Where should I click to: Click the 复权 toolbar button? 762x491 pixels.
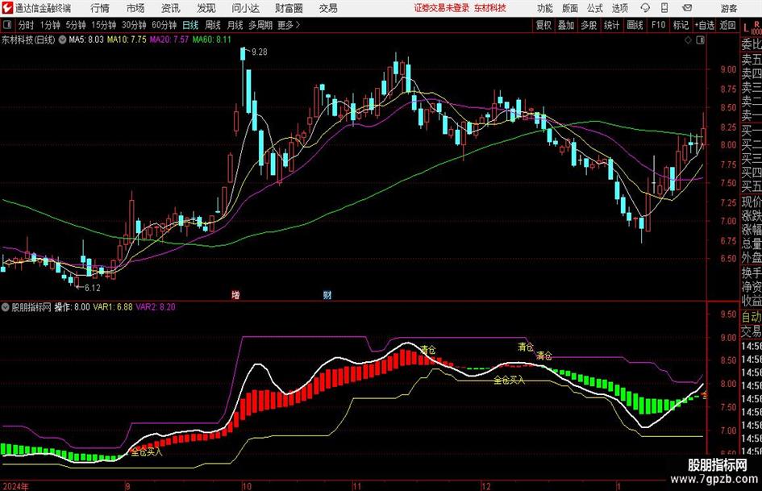click(543, 25)
